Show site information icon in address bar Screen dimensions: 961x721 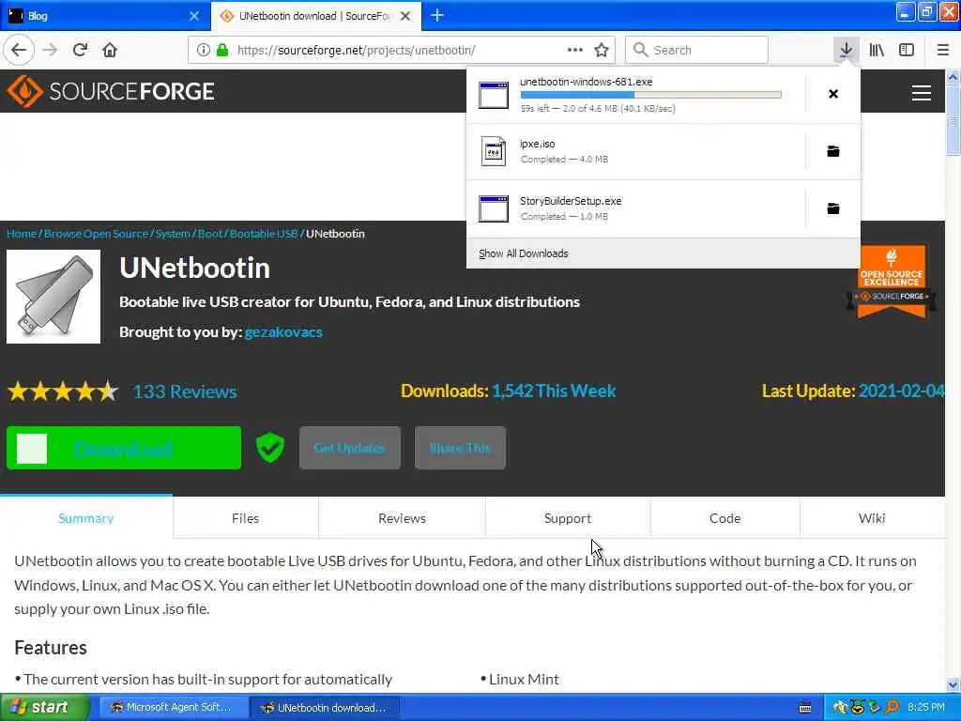203,50
